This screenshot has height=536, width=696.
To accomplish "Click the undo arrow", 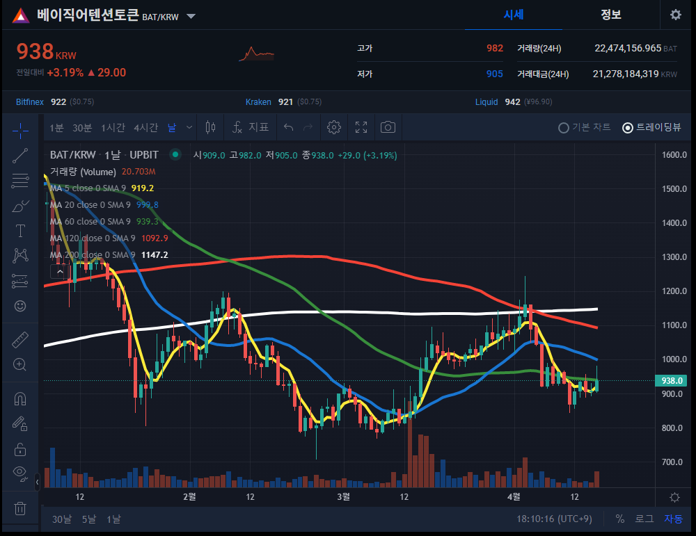I will pos(289,128).
